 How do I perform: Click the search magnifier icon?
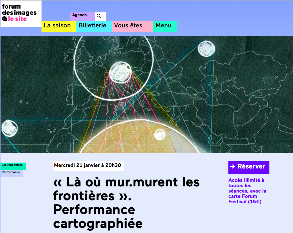(x=99, y=16)
